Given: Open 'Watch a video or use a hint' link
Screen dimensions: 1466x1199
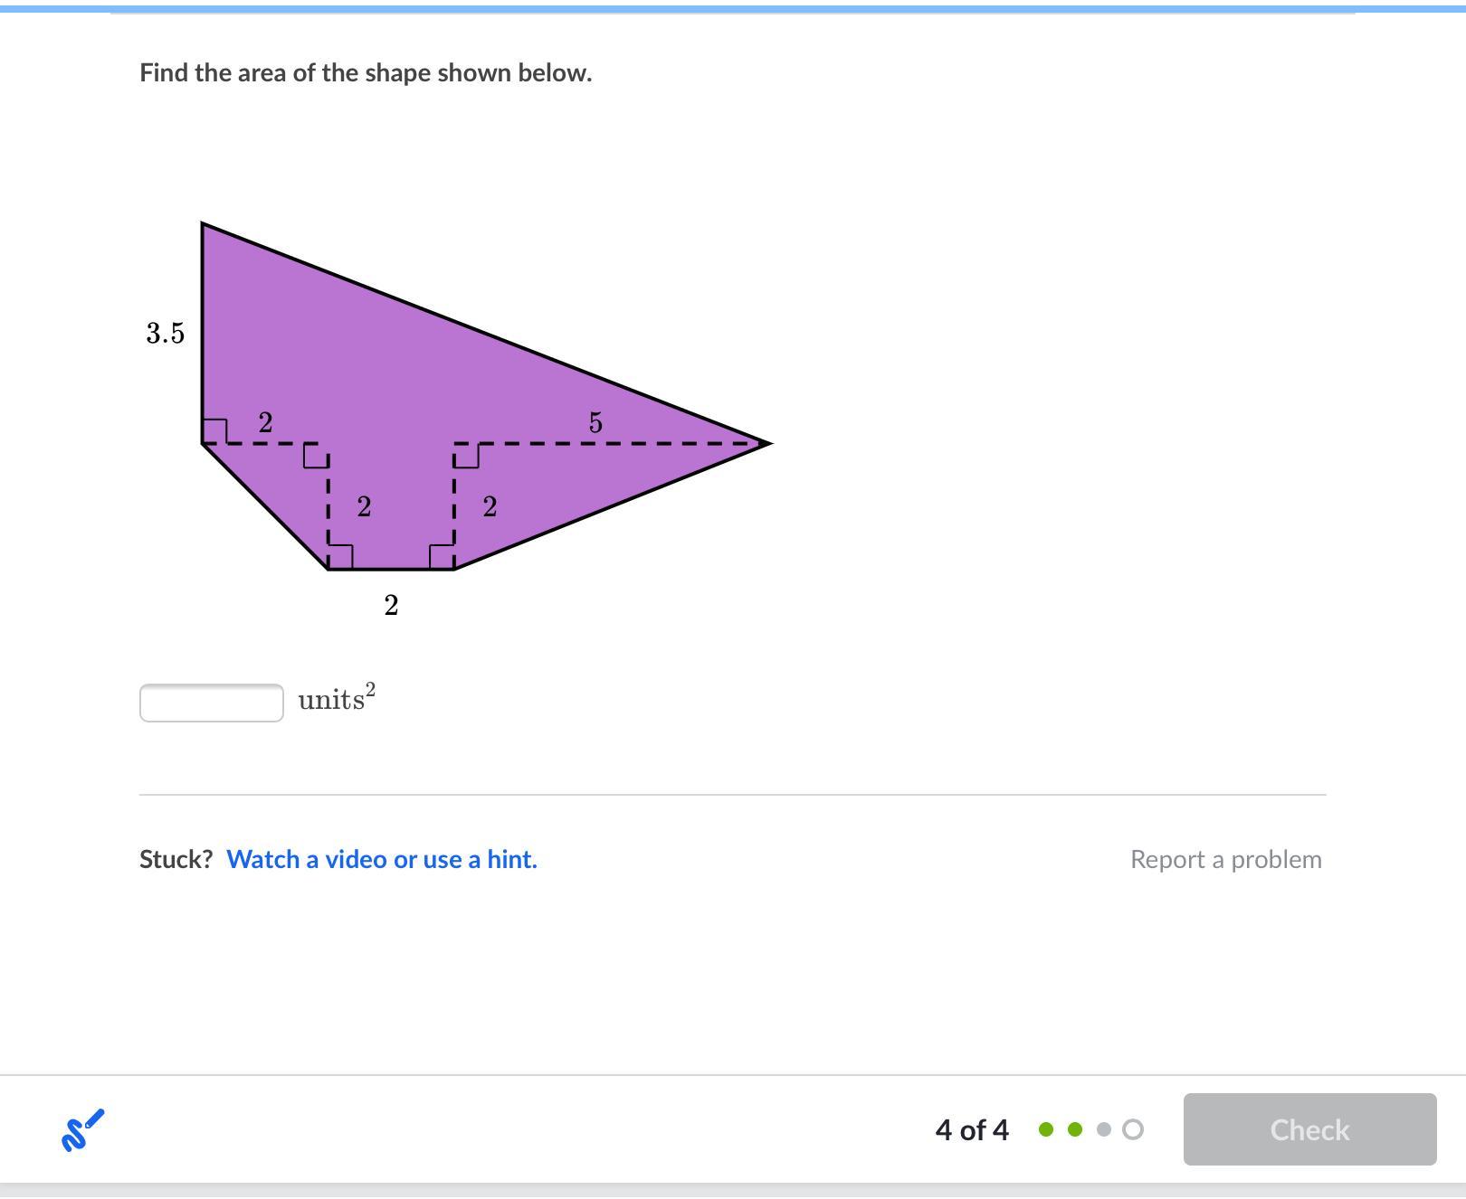Looking at the screenshot, I should click(x=382, y=859).
